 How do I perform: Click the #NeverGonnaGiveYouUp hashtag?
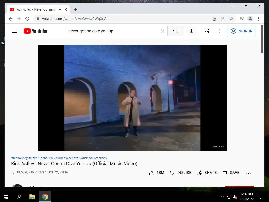tap(46, 158)
